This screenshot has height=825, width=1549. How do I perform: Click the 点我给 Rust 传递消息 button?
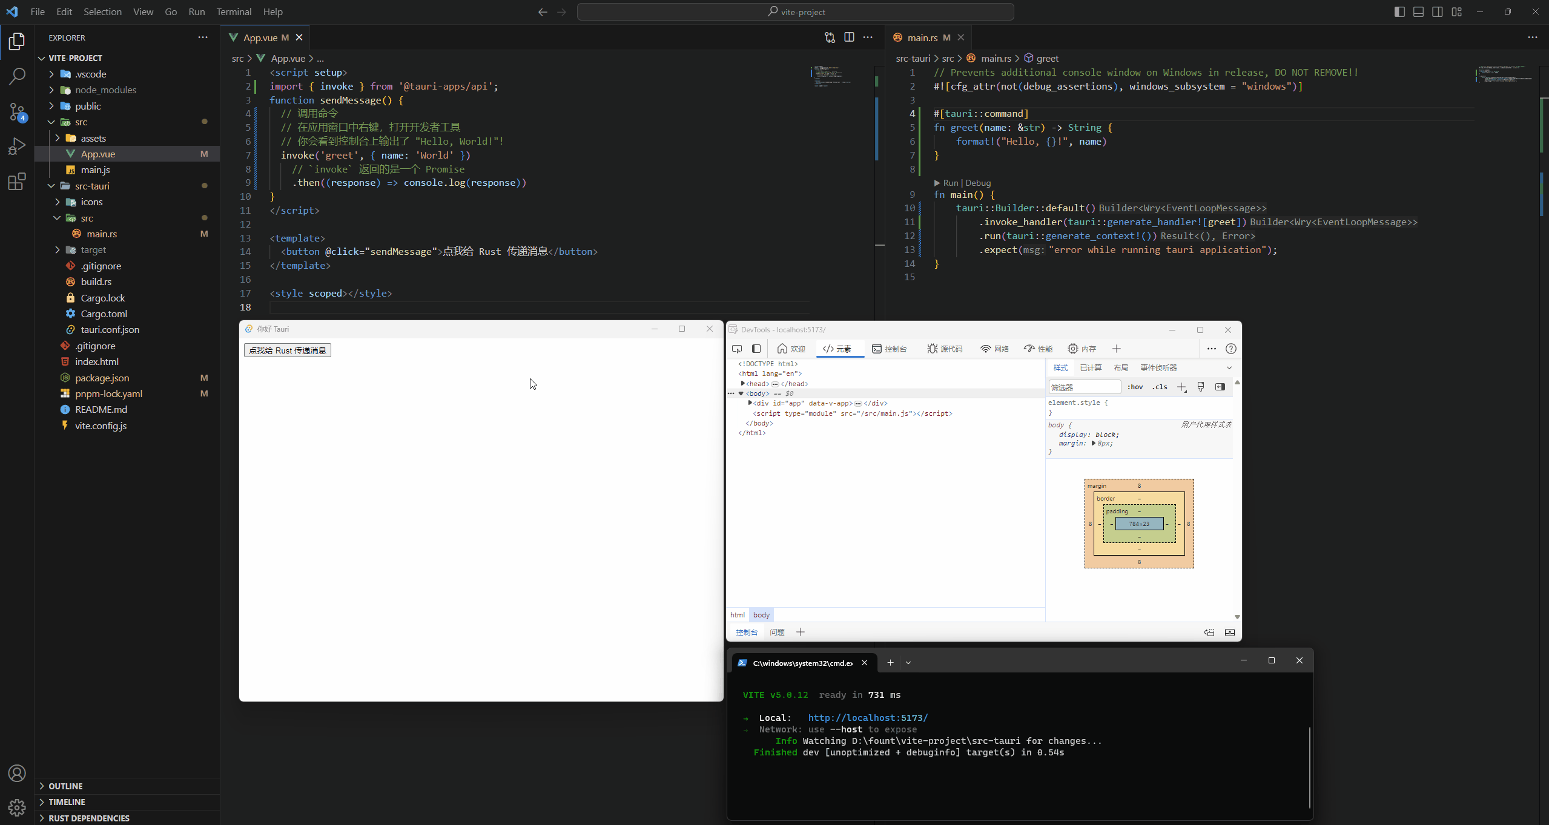point(288,350)
